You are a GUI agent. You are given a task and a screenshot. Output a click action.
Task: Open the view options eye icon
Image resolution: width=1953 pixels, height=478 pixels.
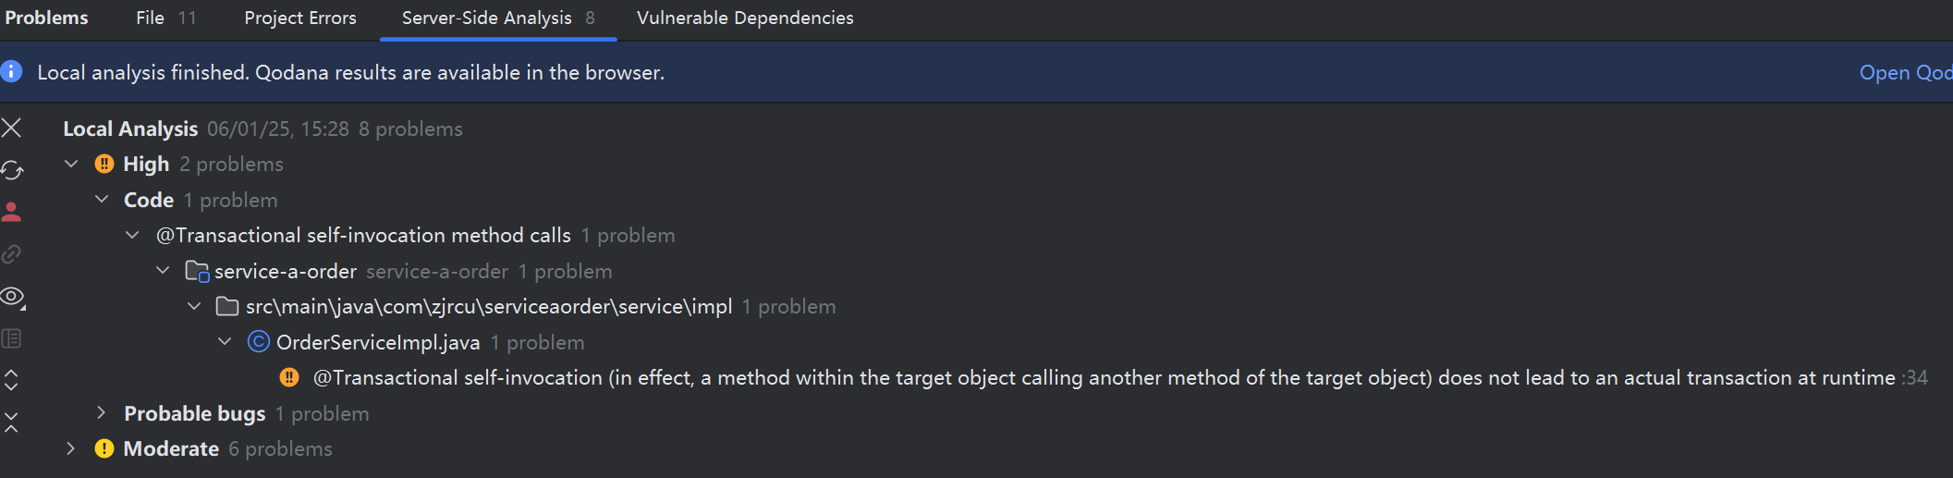click(12, 297)
